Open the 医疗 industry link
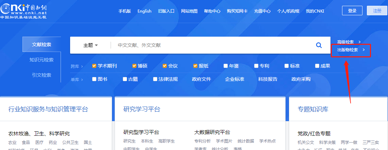 click(39, 142)
